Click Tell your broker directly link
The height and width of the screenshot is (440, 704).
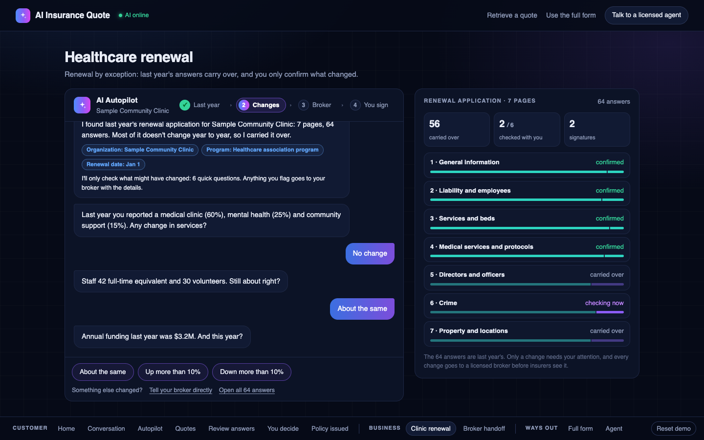[181, 390]
